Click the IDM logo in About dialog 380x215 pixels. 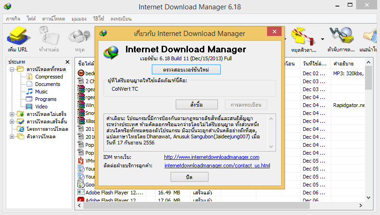pyautogui.click(x=111, y=52)
